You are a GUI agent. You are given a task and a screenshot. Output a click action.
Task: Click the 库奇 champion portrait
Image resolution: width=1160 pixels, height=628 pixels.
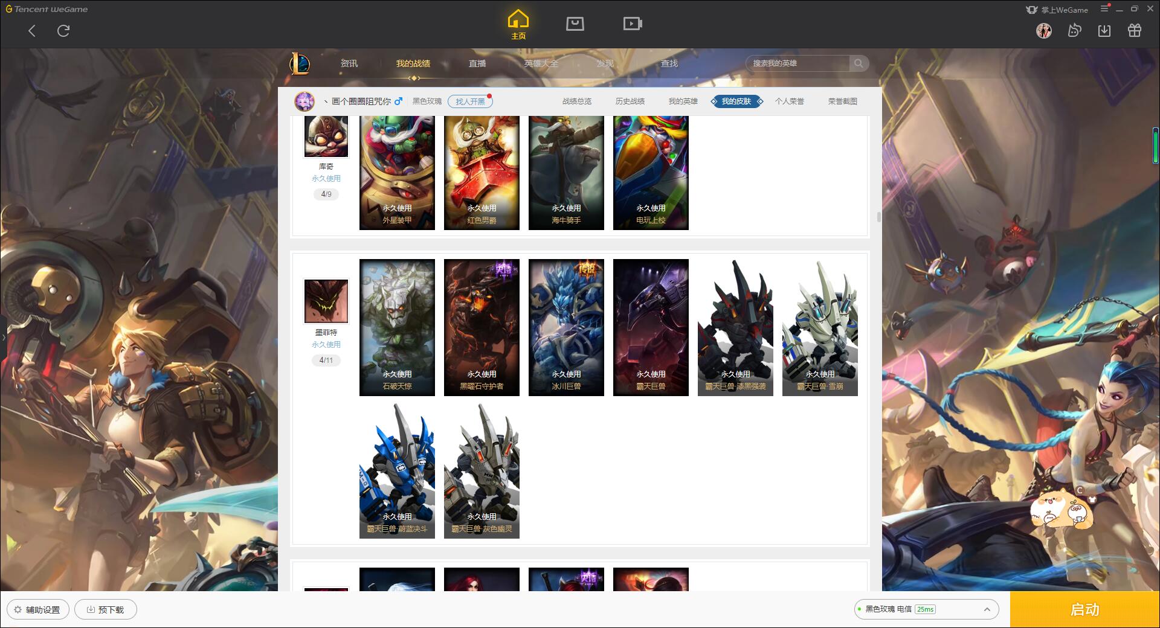point(326,136)
